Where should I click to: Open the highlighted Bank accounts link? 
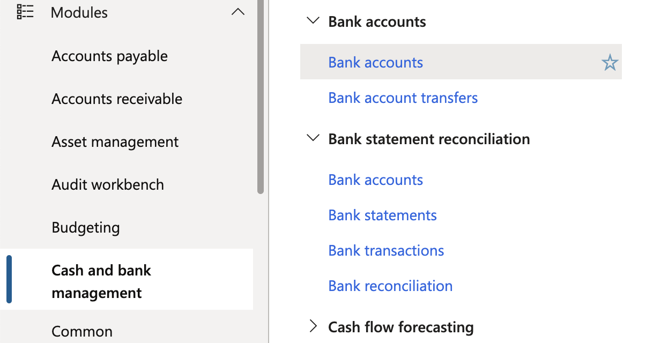pyautogui.click(x=375, y=62)
